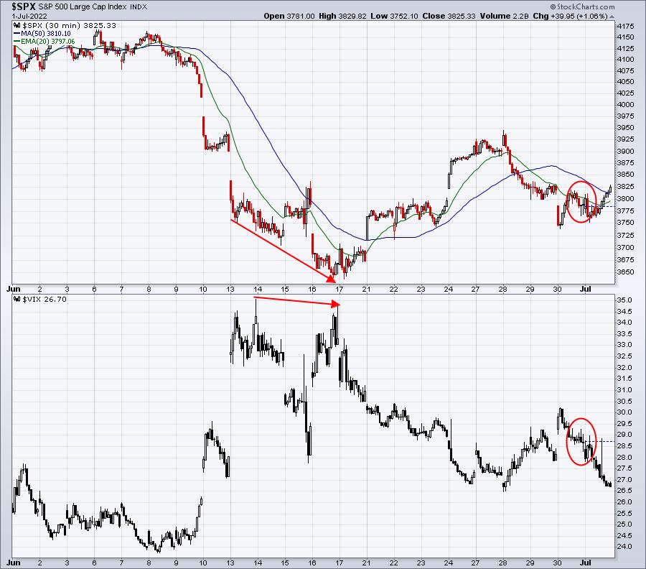
Task: Click the red circle on the VIX chart
Action: (581, 440)
